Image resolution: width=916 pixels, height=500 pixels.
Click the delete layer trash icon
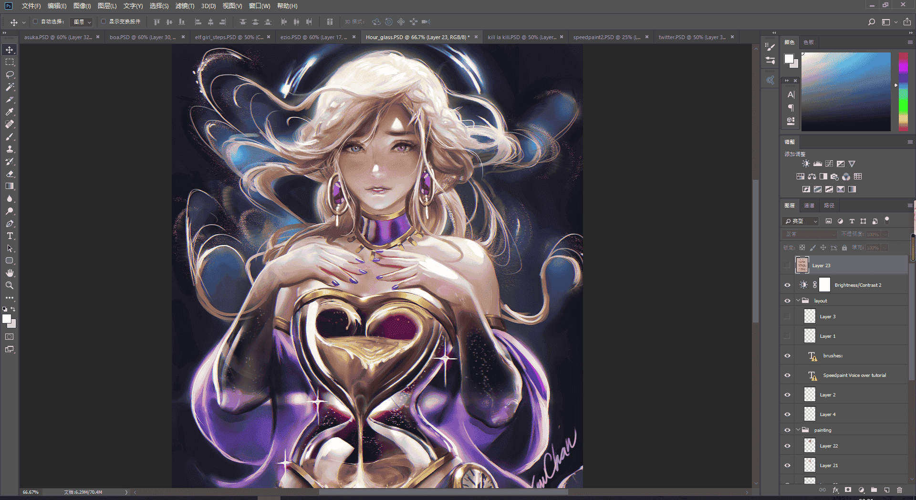click(899, 490)
